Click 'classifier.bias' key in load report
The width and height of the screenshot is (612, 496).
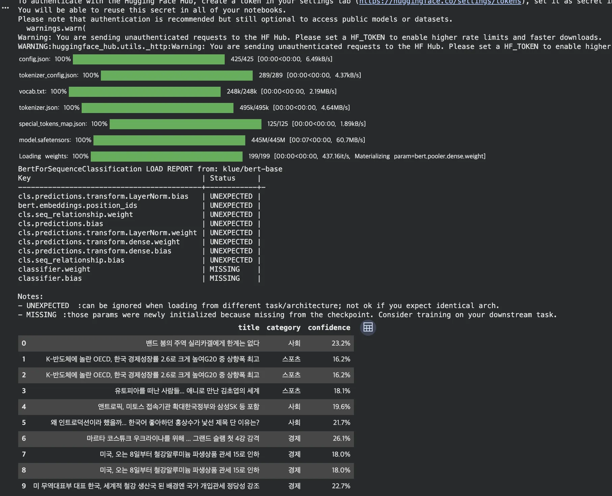tap(50, 278)
